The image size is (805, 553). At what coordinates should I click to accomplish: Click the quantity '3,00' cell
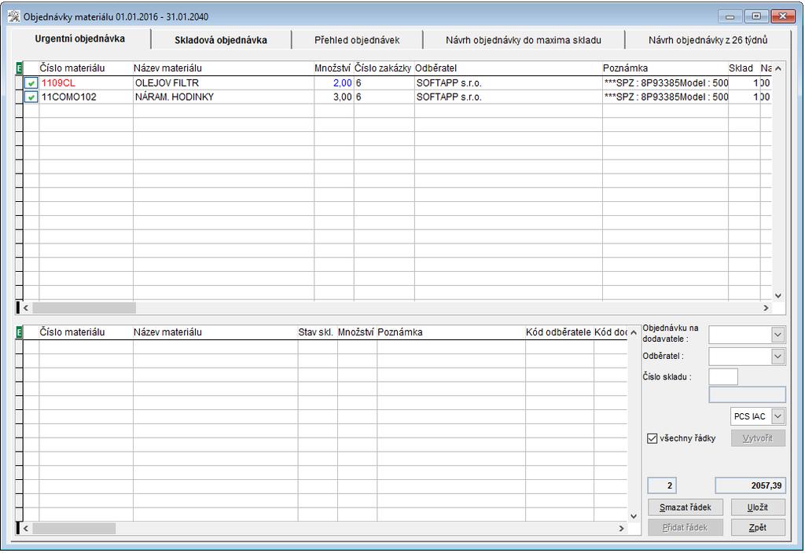pos(333,97)
